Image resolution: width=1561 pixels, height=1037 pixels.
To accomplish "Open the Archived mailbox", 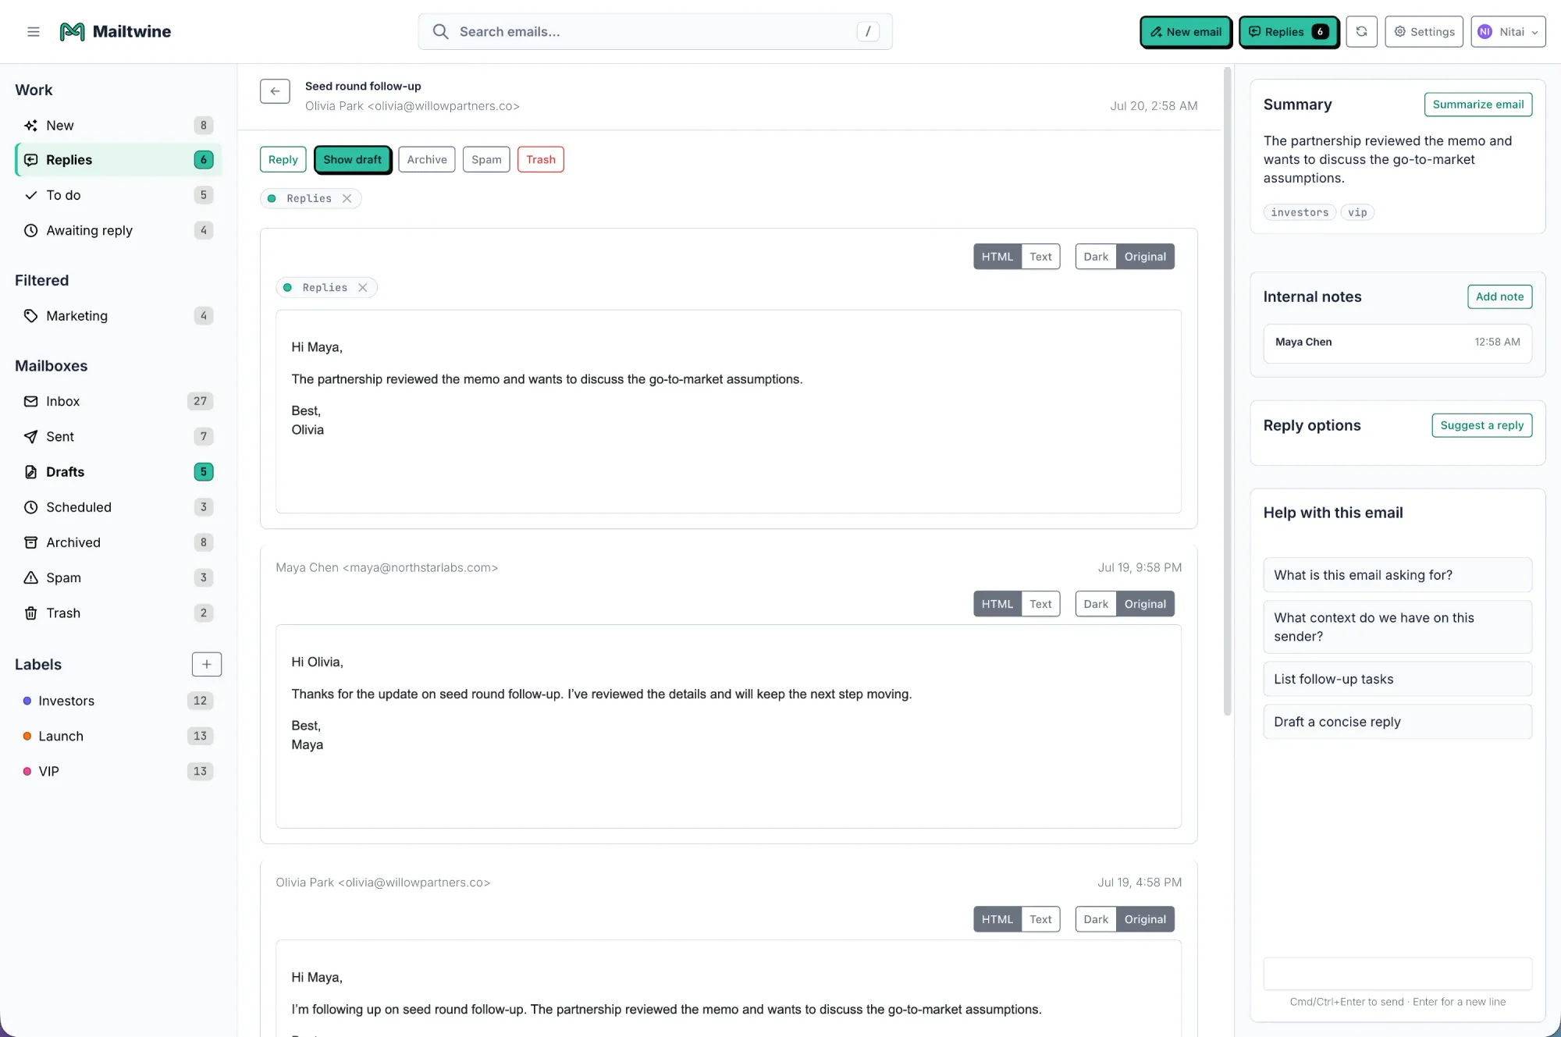I will point(118,542).
